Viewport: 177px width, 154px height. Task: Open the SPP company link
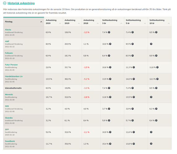coord(7,130)
